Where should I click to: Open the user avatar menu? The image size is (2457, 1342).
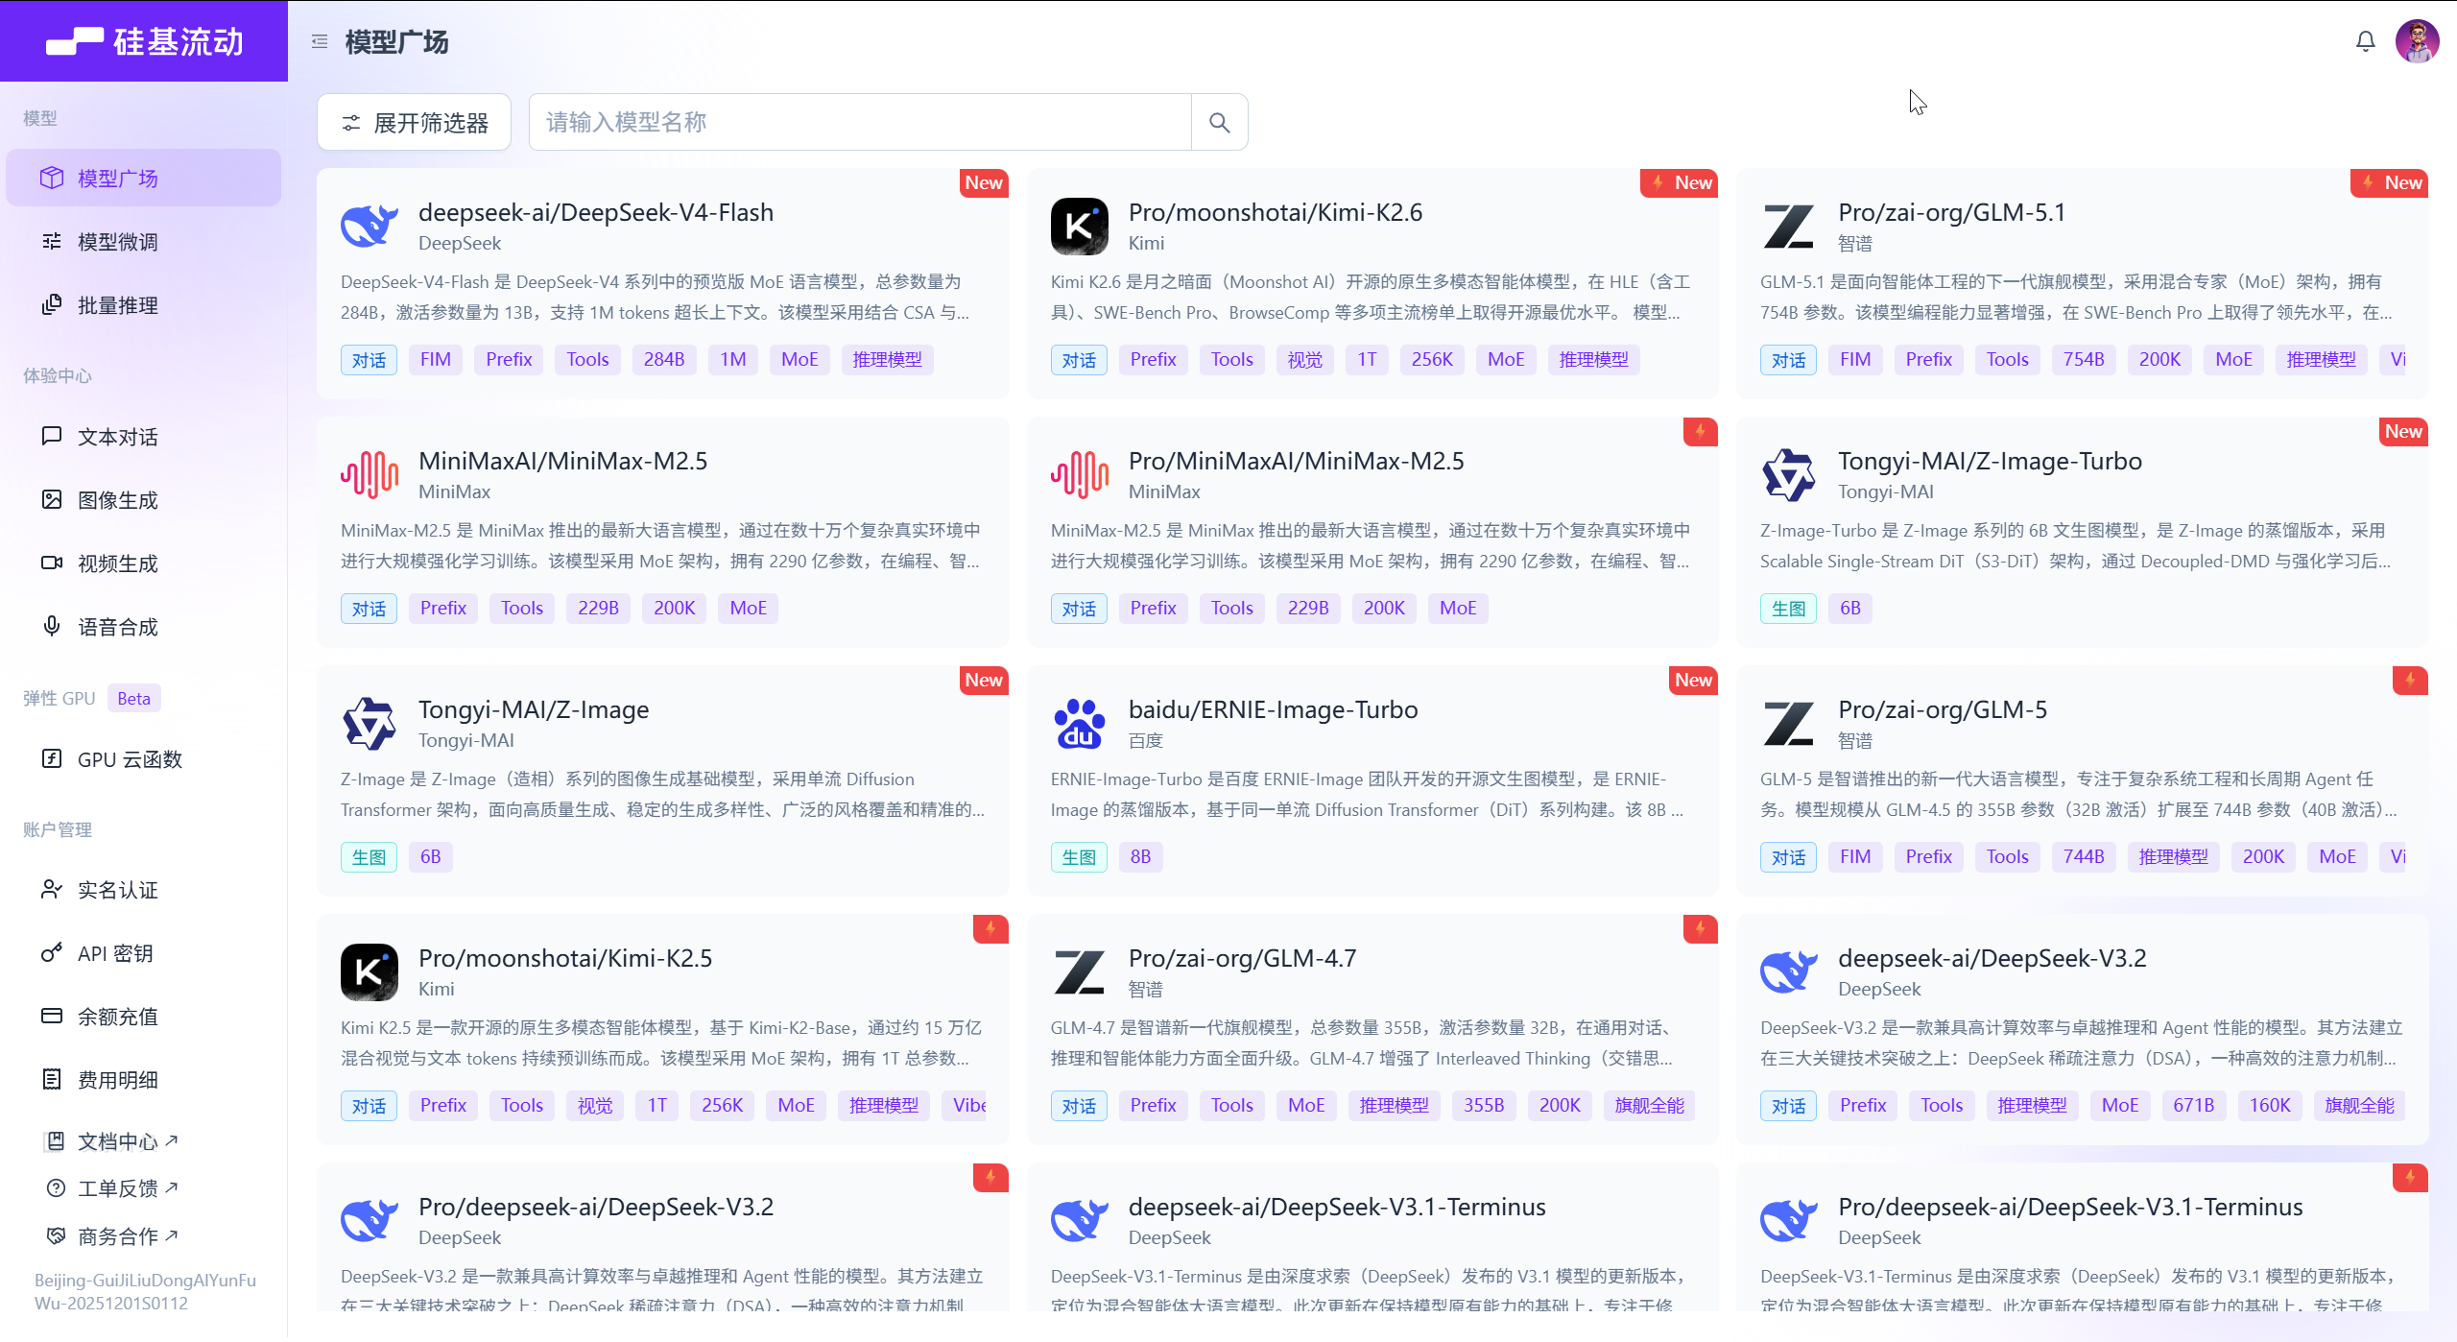tap(2417, 41)
